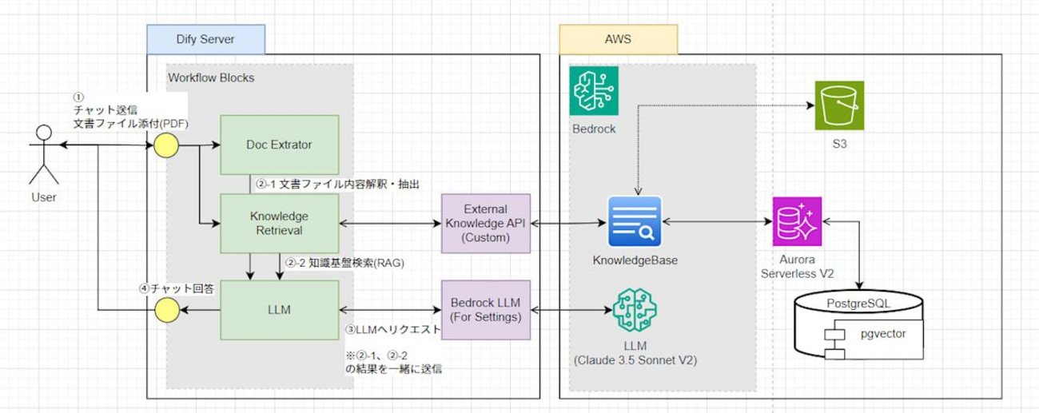
Task: Click External Knowledge API (Custom) block
Action: pyautogui.click(x=485, y=223)
